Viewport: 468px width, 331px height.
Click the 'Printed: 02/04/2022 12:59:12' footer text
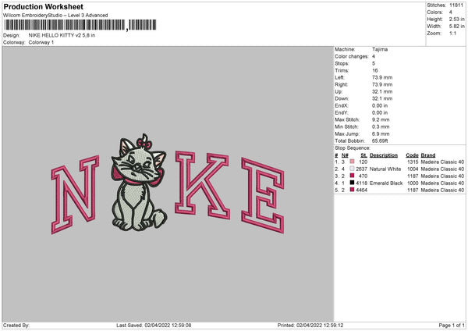point(310,326)
